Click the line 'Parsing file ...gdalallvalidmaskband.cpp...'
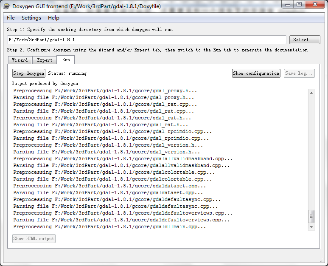Image resolution: width=328 pixels, height=266 pixels. (x=121, y=165)
